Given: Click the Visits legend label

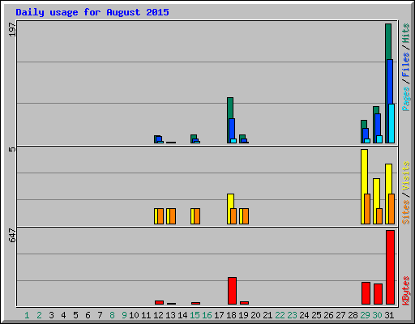Looking at the screenshot, I should pyautogui.click(x=405, y=176).
